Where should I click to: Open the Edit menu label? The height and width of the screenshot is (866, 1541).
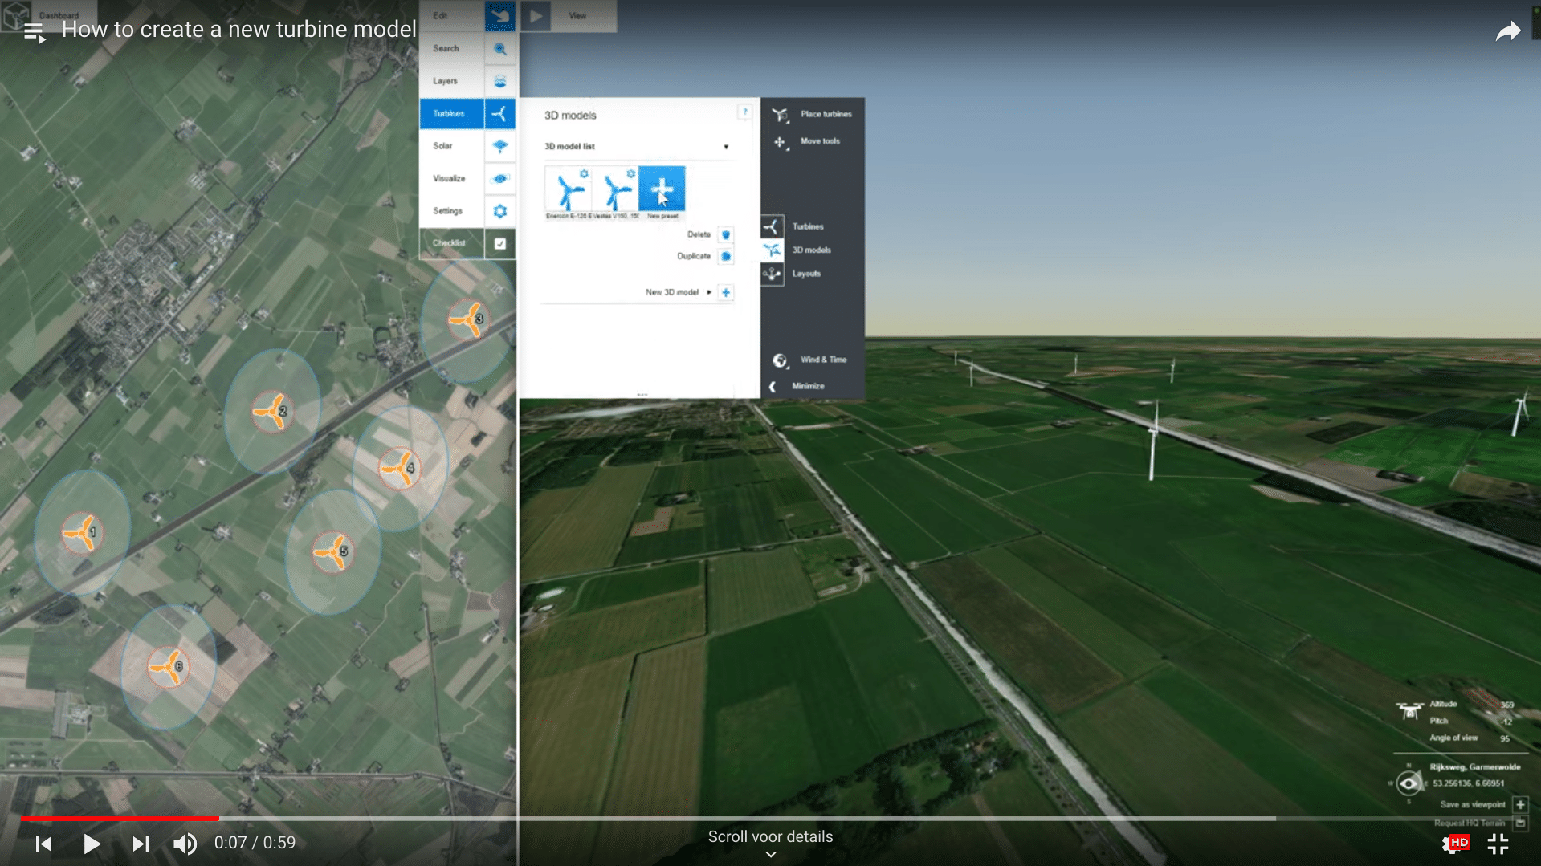click(x=440, y=16)
